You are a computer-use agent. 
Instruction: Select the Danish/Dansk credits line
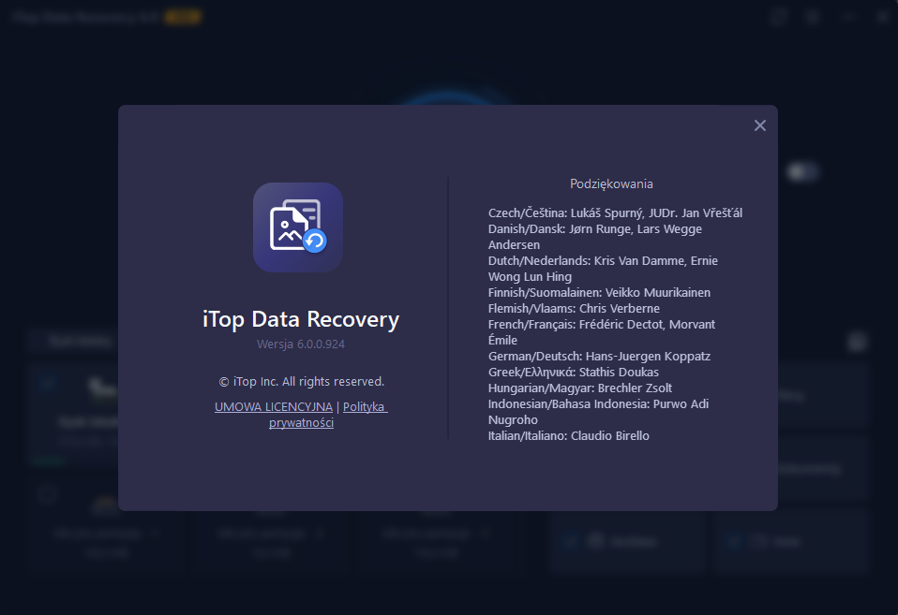tap(595, 237)
